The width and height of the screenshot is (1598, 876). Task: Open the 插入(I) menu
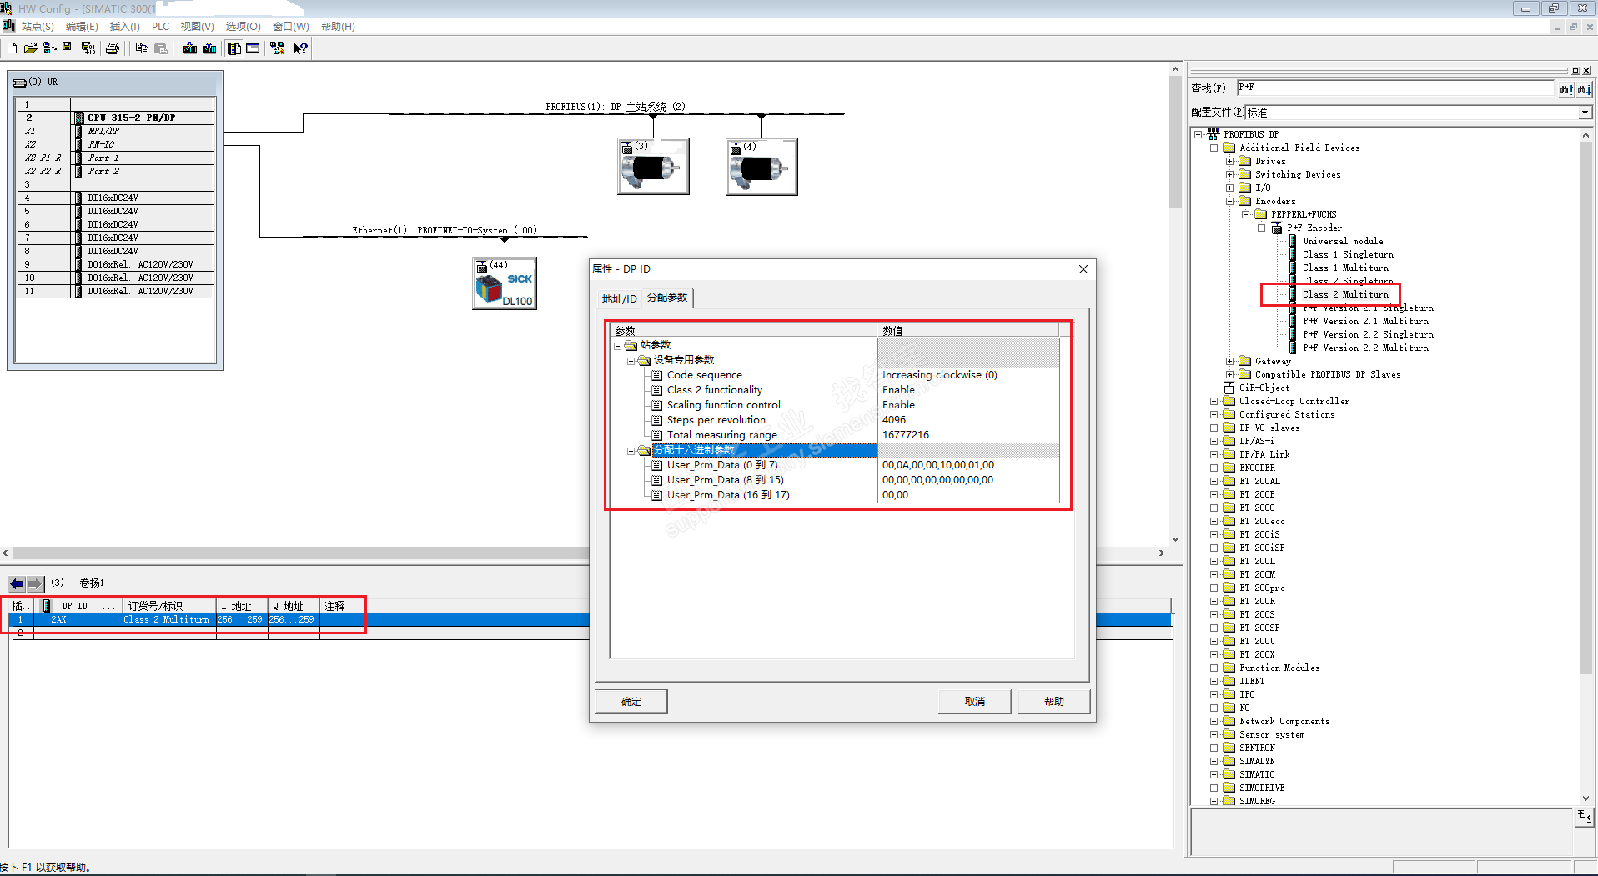(x=125, y=27)
